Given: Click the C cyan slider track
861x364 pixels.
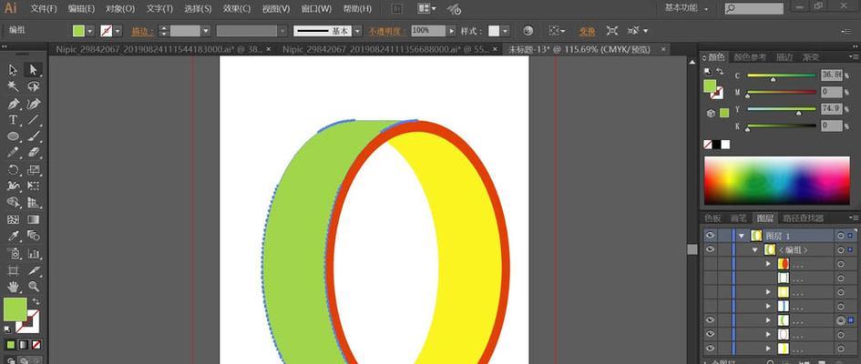Looking at the screenshot, I should [x=782, y=76].
